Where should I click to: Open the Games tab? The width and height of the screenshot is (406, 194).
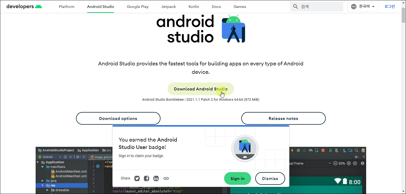[240, 7]
